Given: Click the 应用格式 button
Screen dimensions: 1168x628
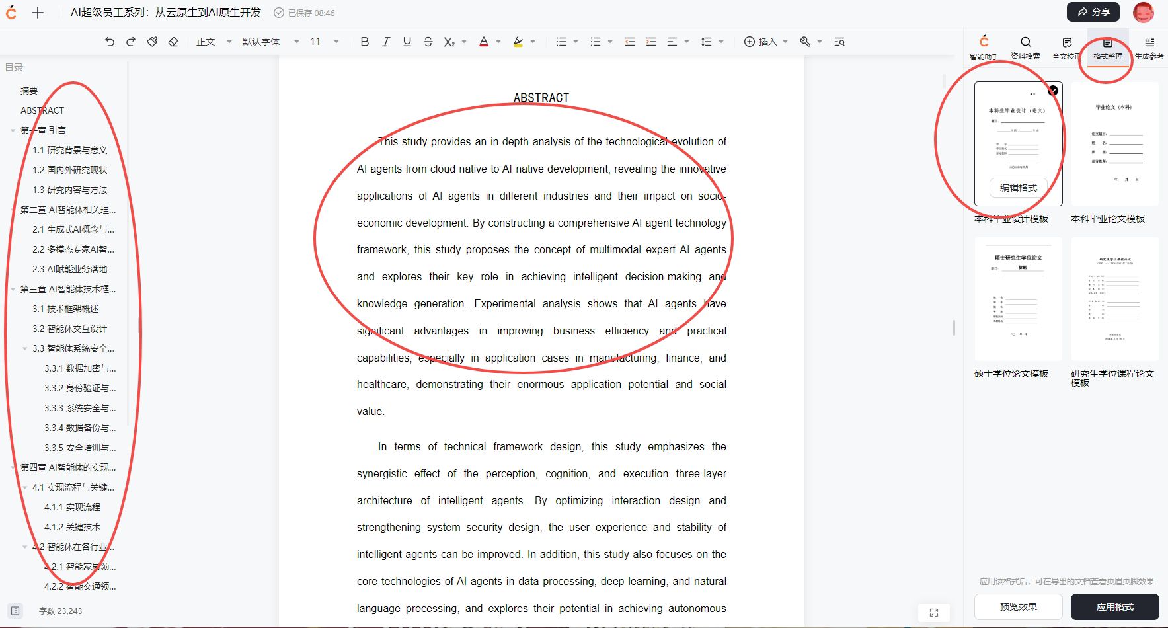Looking at the screenshot, I should coord(1115,606).
